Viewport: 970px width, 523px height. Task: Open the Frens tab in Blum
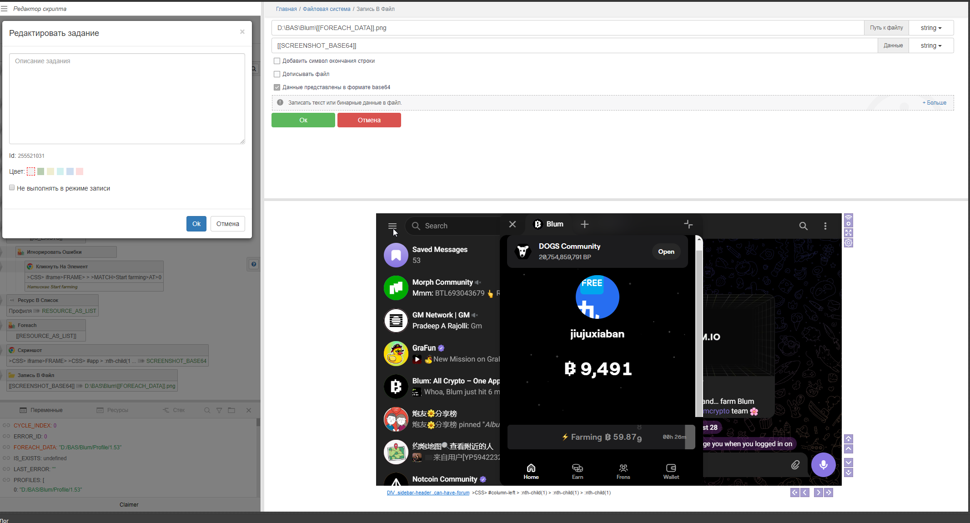click(623, 471)
